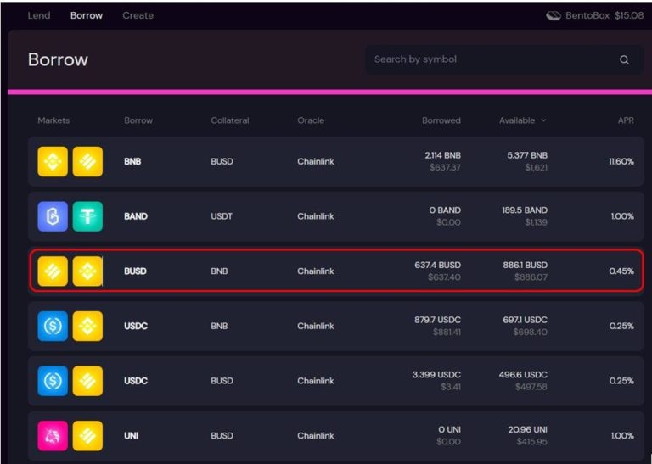The image size is (652, 464).
Task: Click the 11.60% APR value
Action: 621,161
